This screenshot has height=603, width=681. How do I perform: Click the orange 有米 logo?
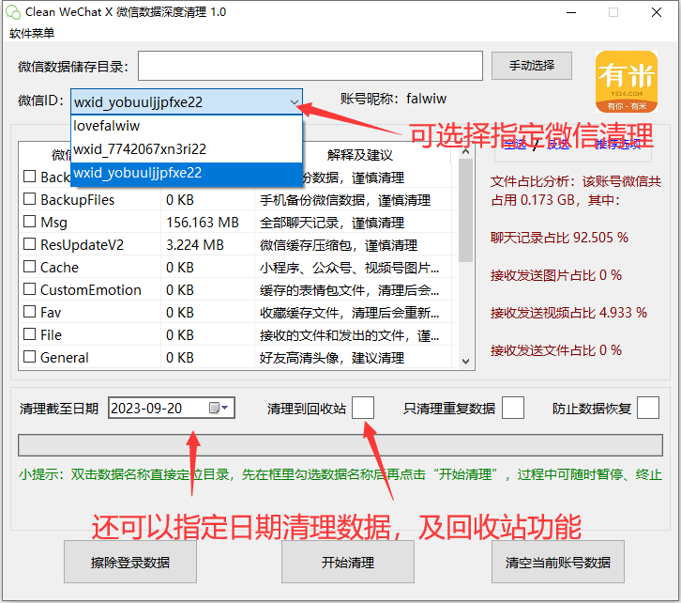point(627,82)
